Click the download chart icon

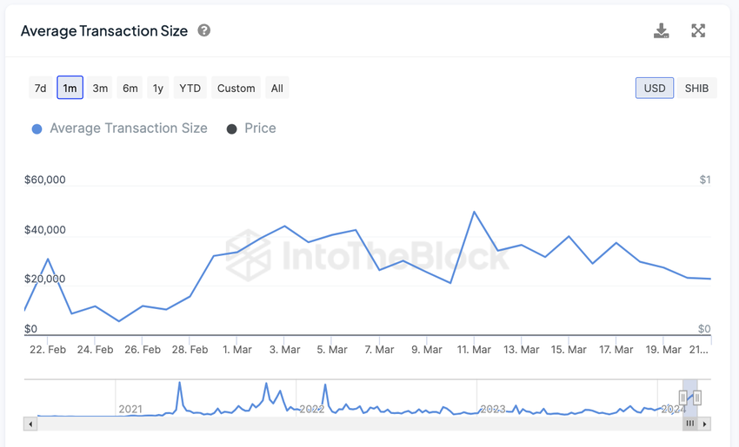point(662,31)
